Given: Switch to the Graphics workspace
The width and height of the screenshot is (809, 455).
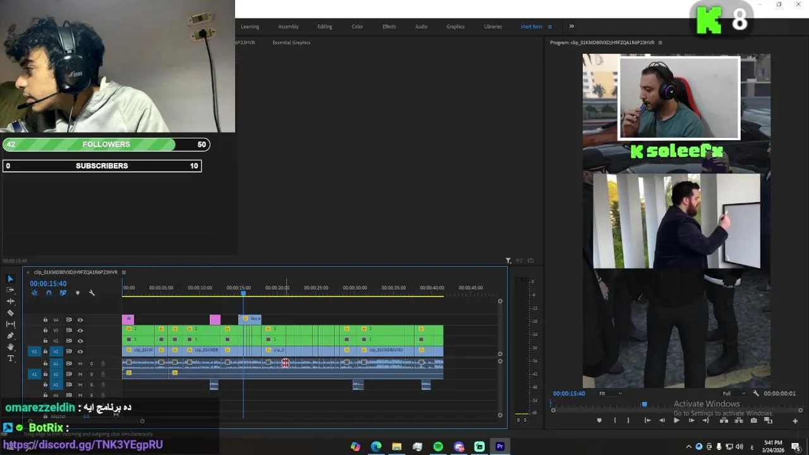Looking at the screenshot, I should pyautogui.click(x=455, y=27).
